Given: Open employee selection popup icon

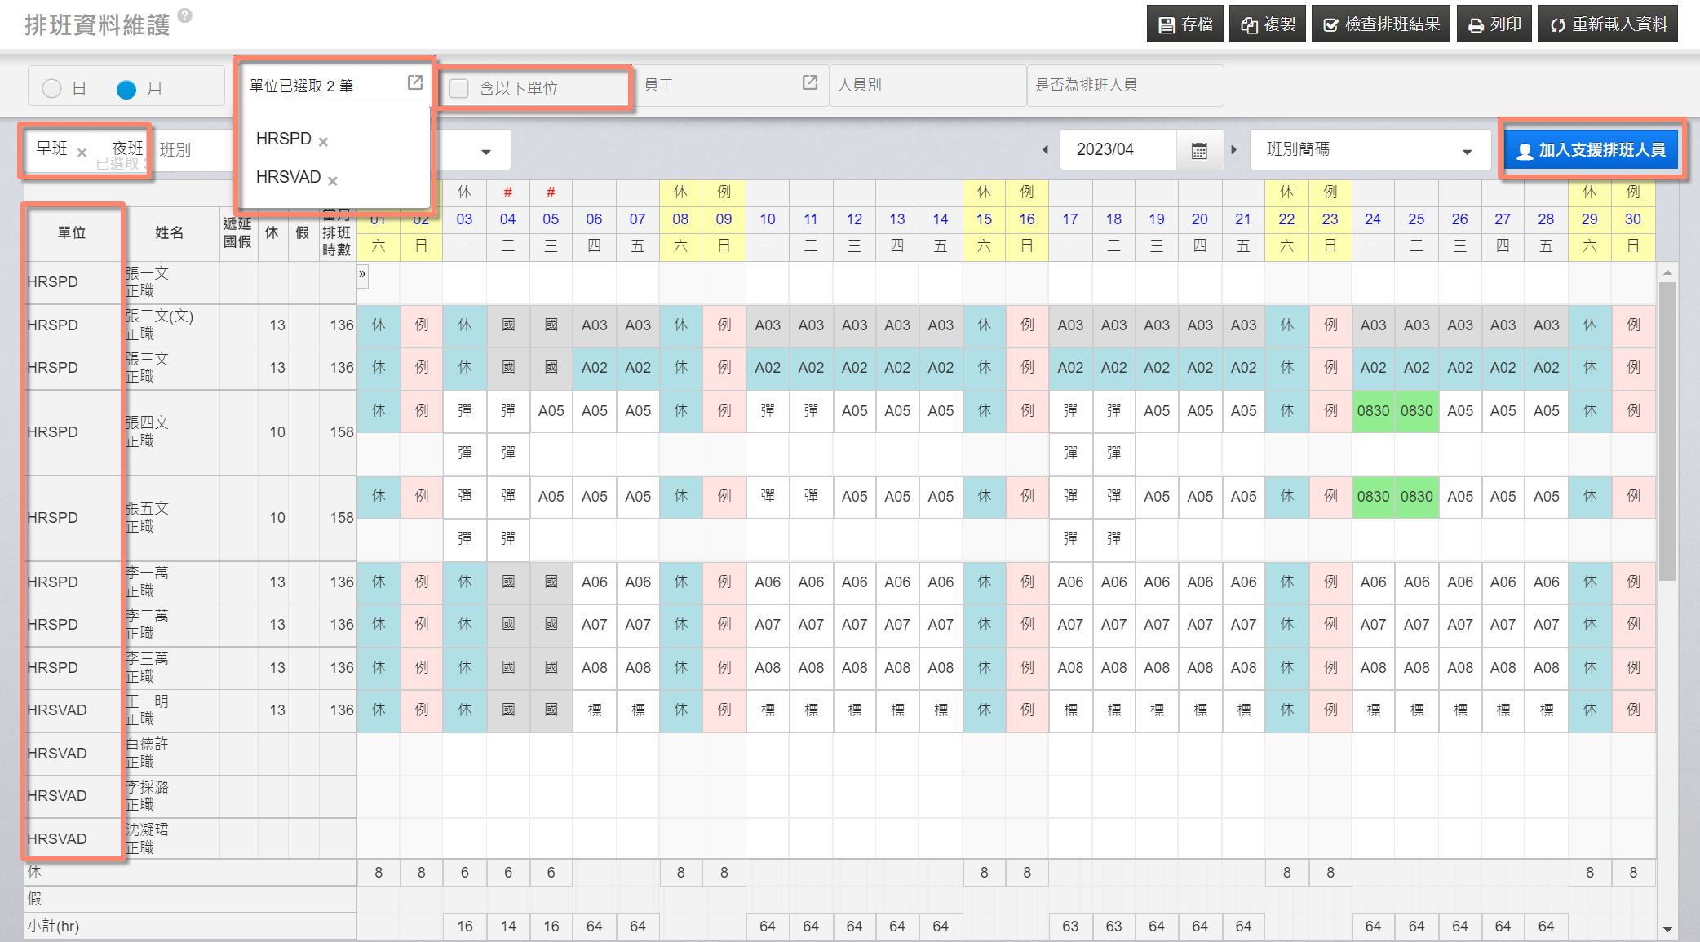Looking at the screenshot, I should (809, 82).
